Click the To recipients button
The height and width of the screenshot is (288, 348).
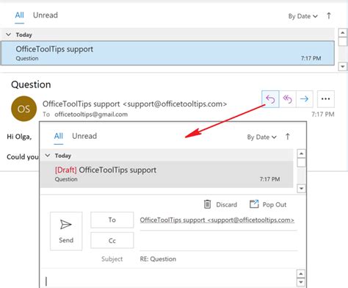click(x=112, y=220)
